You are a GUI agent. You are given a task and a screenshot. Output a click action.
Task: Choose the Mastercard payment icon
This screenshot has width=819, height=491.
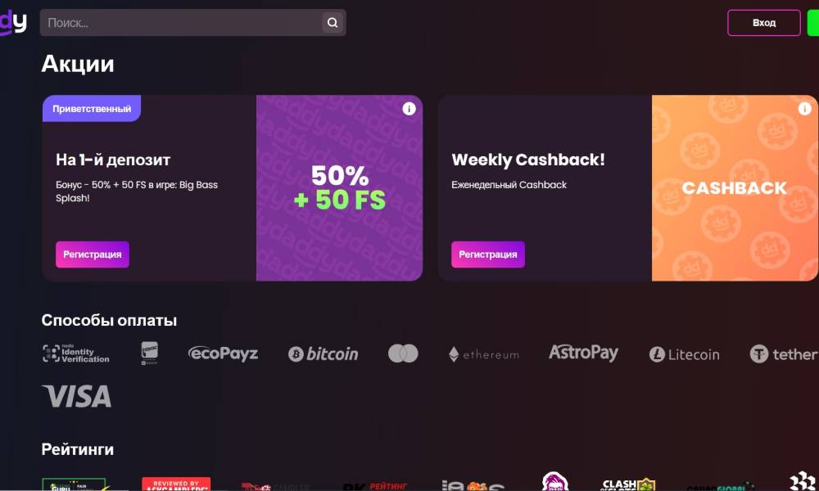coord(403,354)
